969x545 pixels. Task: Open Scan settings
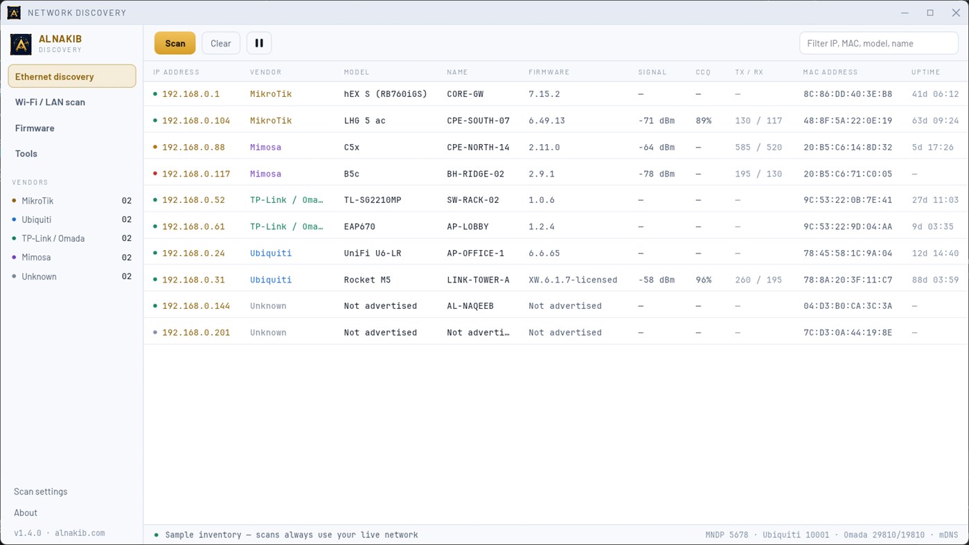[x=41, y=492]
